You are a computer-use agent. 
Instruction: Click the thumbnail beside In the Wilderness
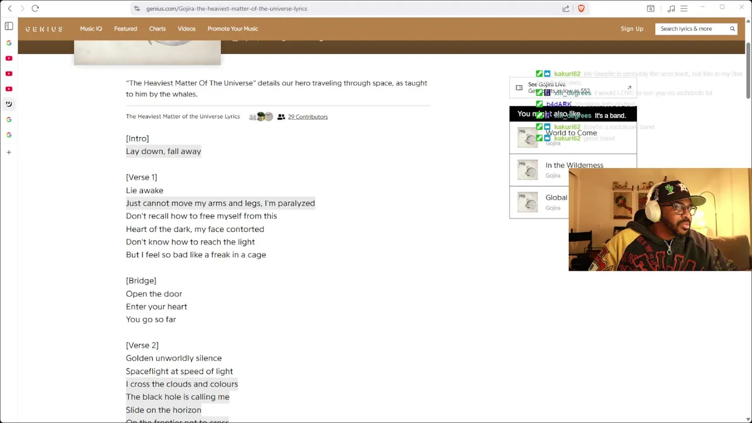tap(528, 170)
